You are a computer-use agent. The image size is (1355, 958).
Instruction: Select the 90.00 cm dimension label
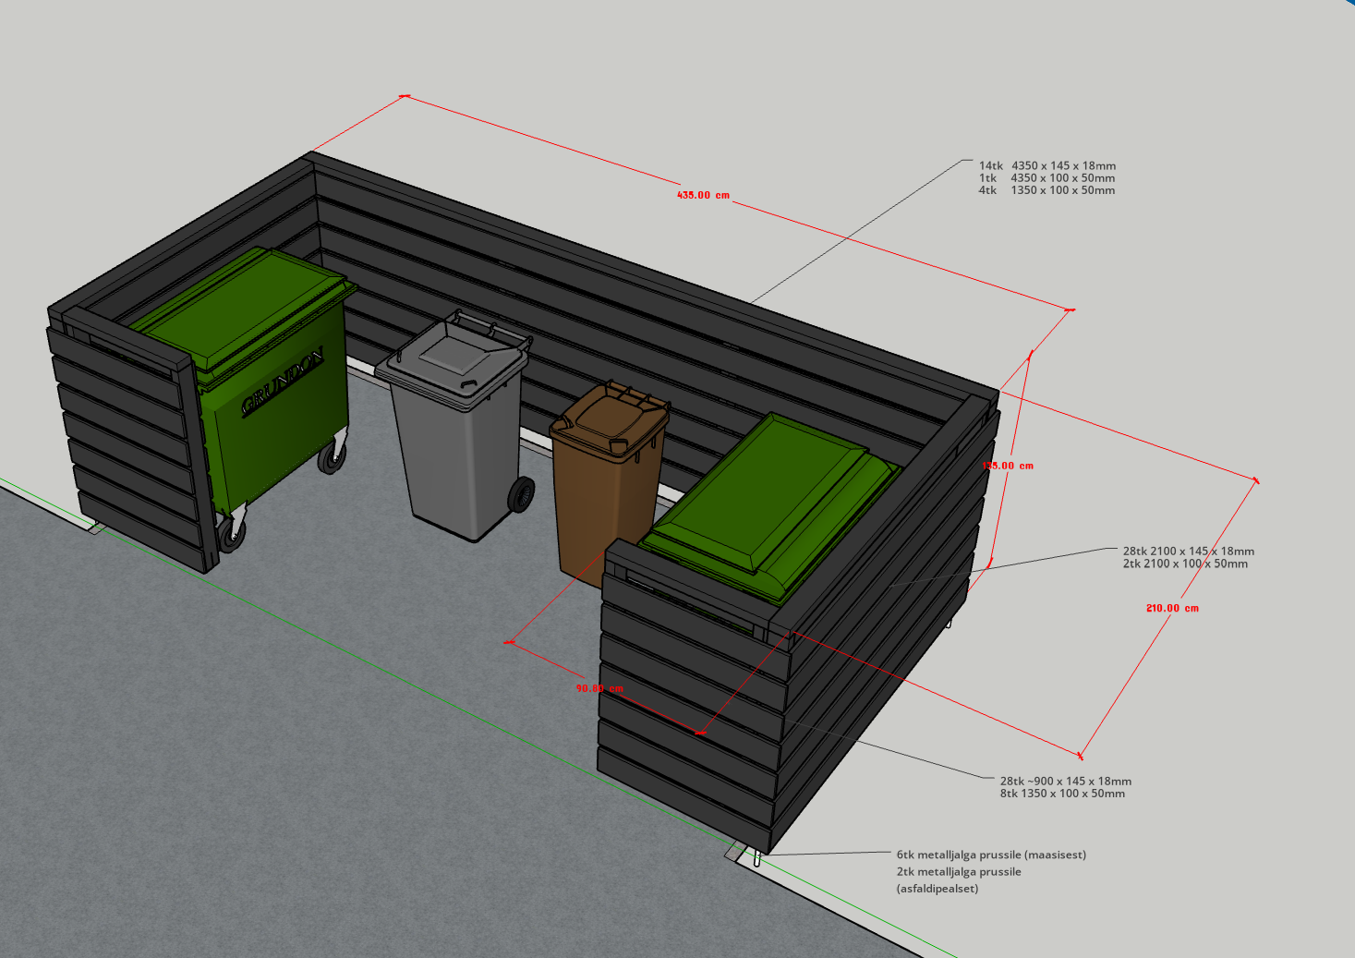click(x=599, y=688)
